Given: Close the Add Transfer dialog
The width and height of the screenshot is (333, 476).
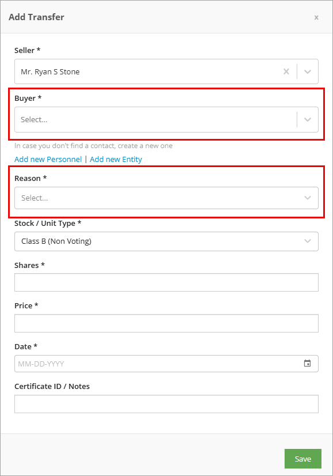Looking at the screenshot, I should point(316,17).
